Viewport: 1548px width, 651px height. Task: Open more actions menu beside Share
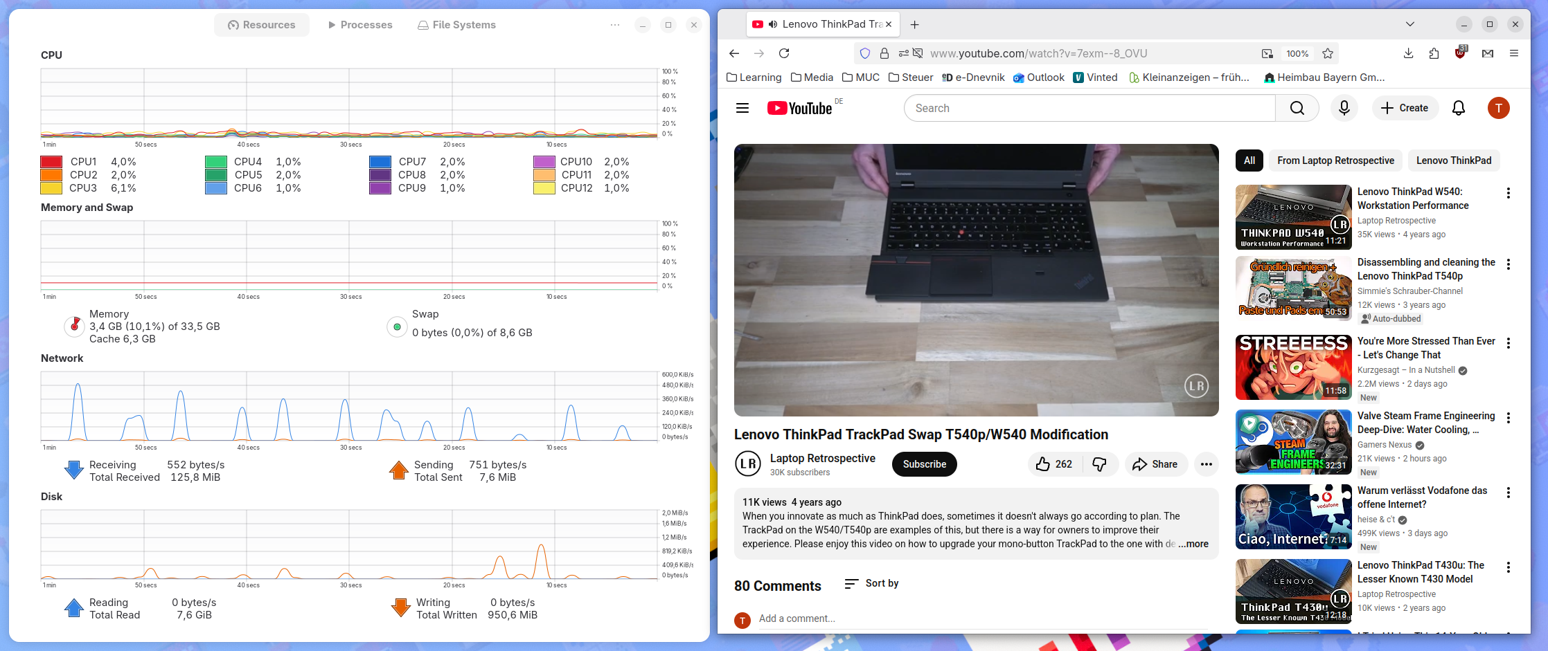tap(1206, 464)
